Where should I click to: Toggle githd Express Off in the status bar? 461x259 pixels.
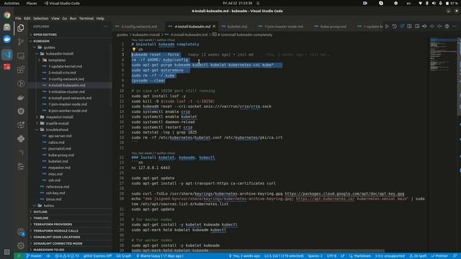[x=97, y=256]
